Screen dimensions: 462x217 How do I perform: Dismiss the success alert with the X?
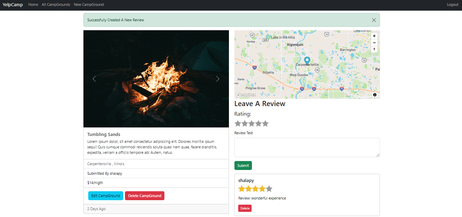374,20
